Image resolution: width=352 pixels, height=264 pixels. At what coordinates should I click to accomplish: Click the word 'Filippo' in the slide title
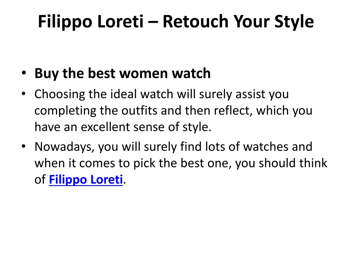coord(65,22)
